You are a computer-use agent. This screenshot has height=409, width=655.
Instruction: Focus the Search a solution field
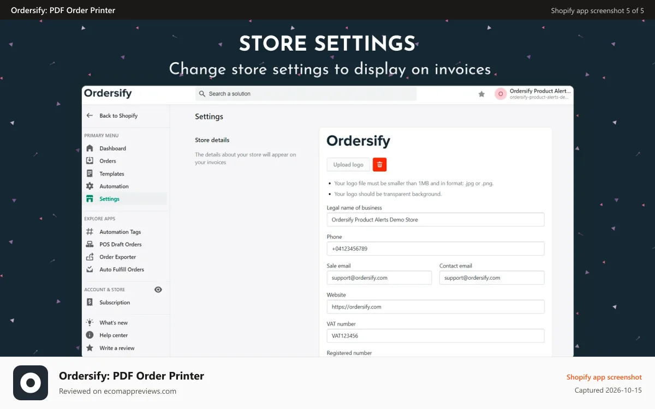click(306, 94)
